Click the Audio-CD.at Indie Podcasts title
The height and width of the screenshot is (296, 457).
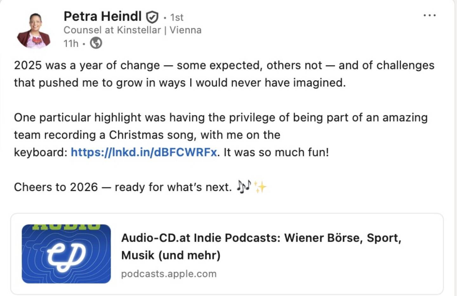click(222, 237)
